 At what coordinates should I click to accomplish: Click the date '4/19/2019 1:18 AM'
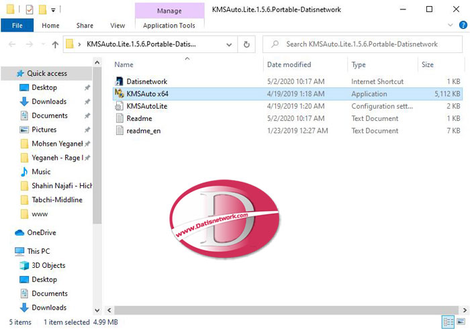tap(295, 94)
